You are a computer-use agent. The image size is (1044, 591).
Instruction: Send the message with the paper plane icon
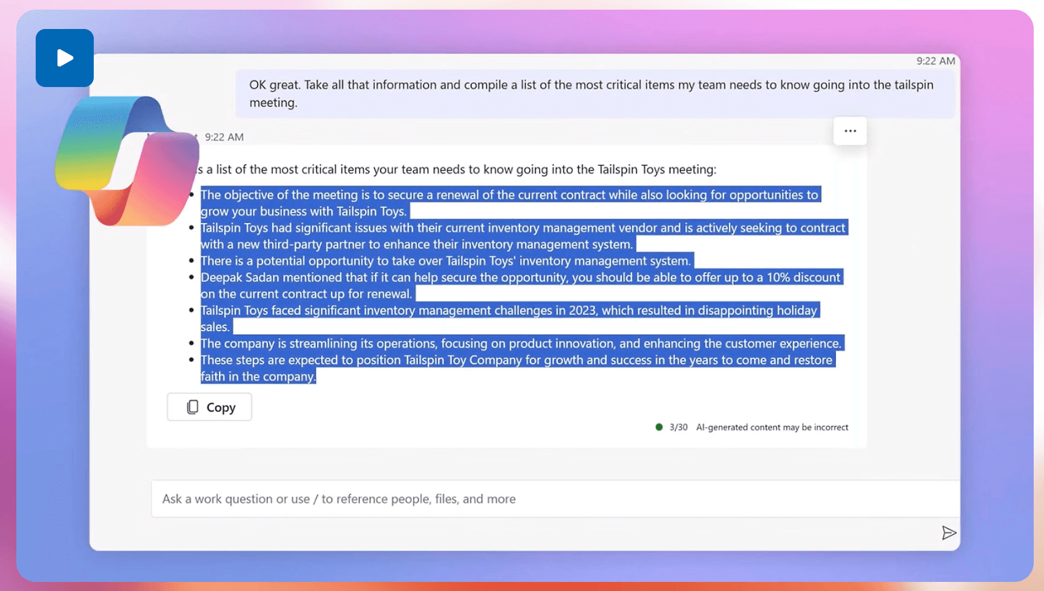coord(948,533)
